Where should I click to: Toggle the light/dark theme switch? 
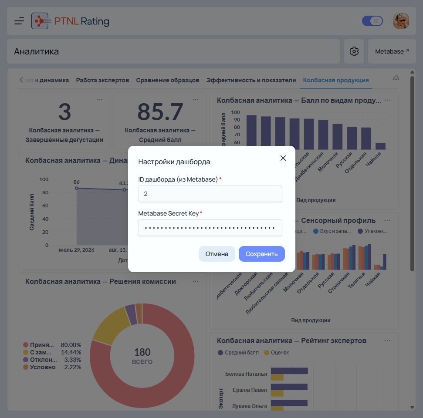click(x=372, y=21)
